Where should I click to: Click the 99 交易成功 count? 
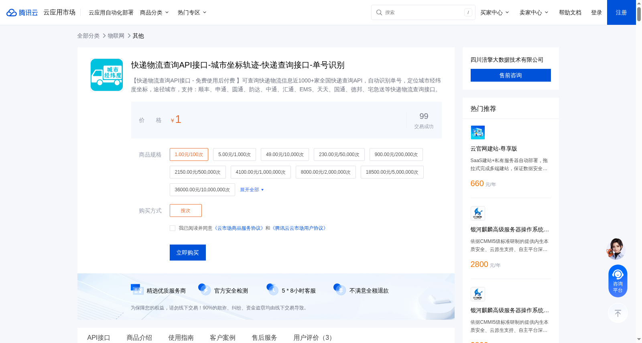(x=424, y=120)
